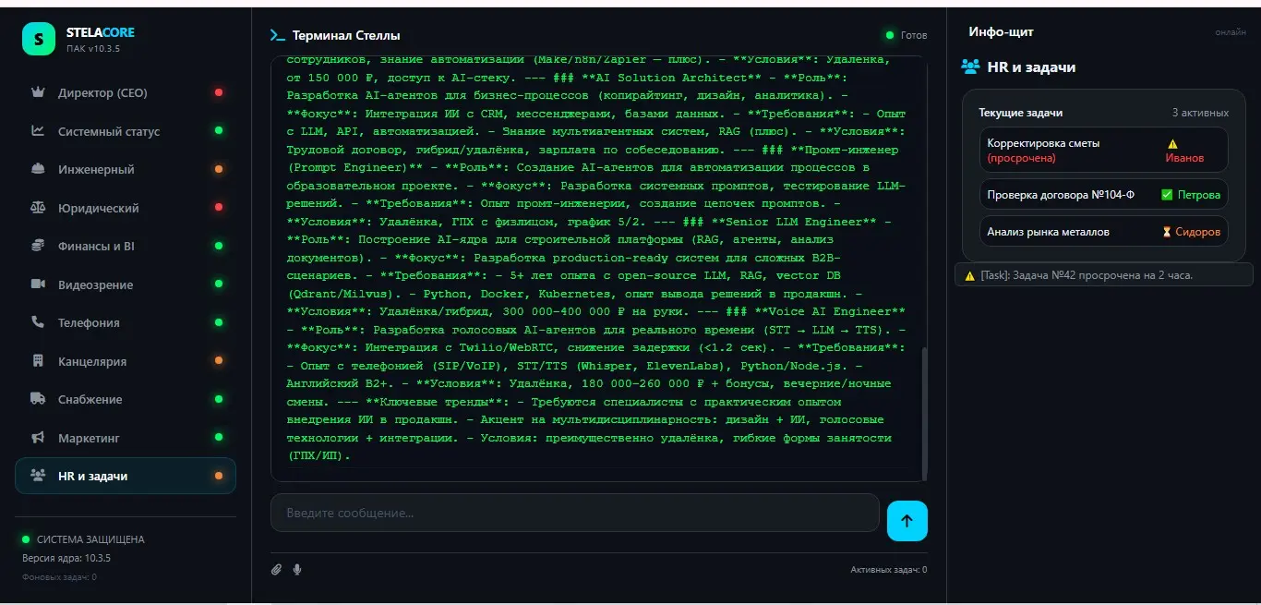
Task: Click the Введите сообщение input field
Action: pyautogui.click(x=574, y=513)
